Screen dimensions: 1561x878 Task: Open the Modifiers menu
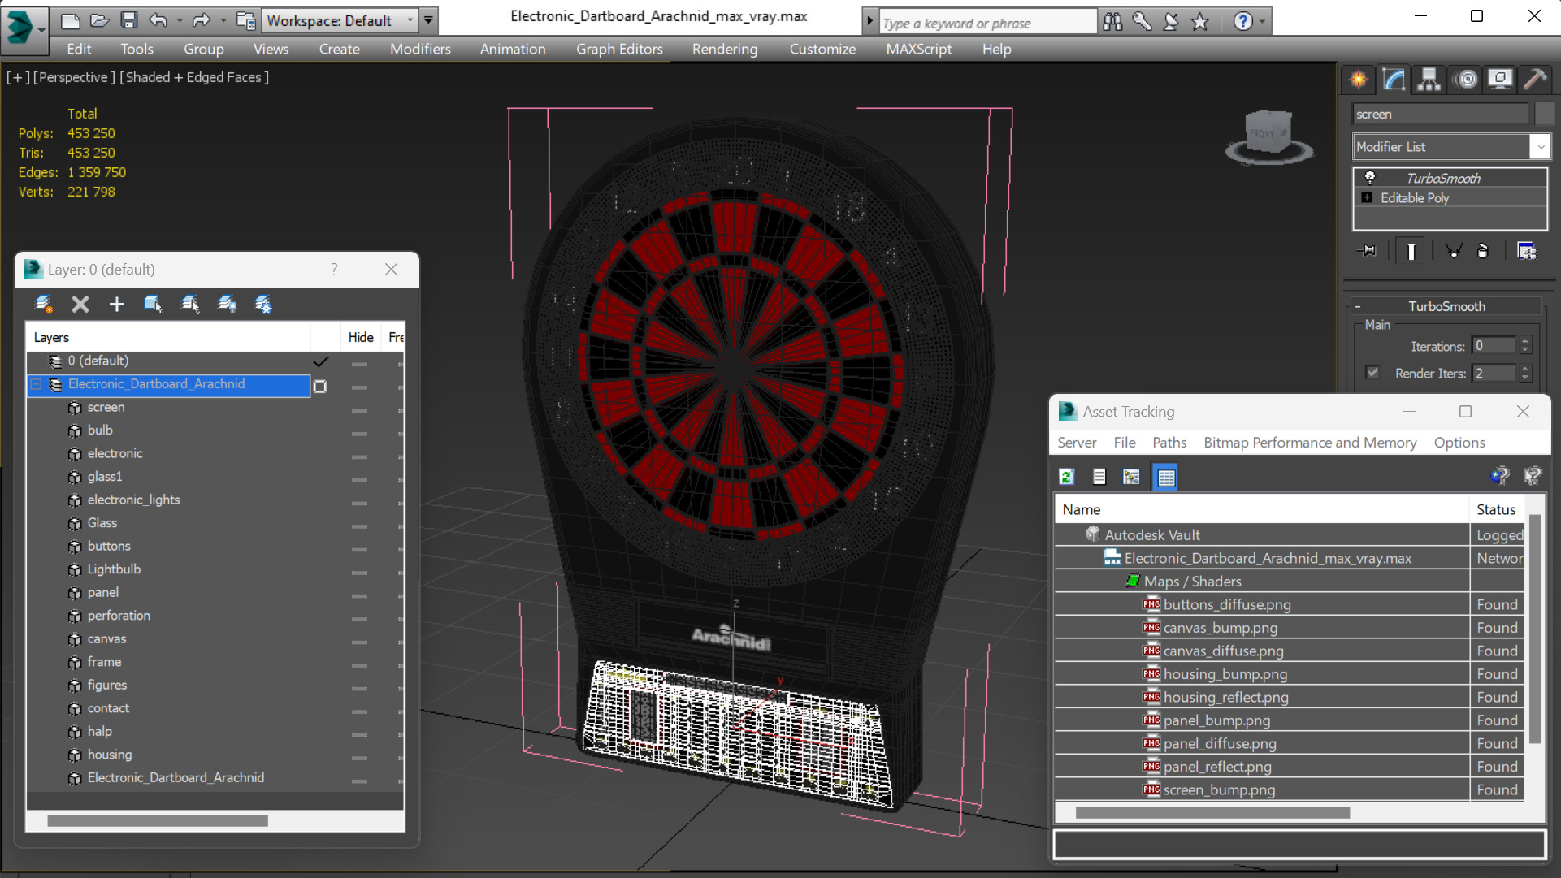420,50
